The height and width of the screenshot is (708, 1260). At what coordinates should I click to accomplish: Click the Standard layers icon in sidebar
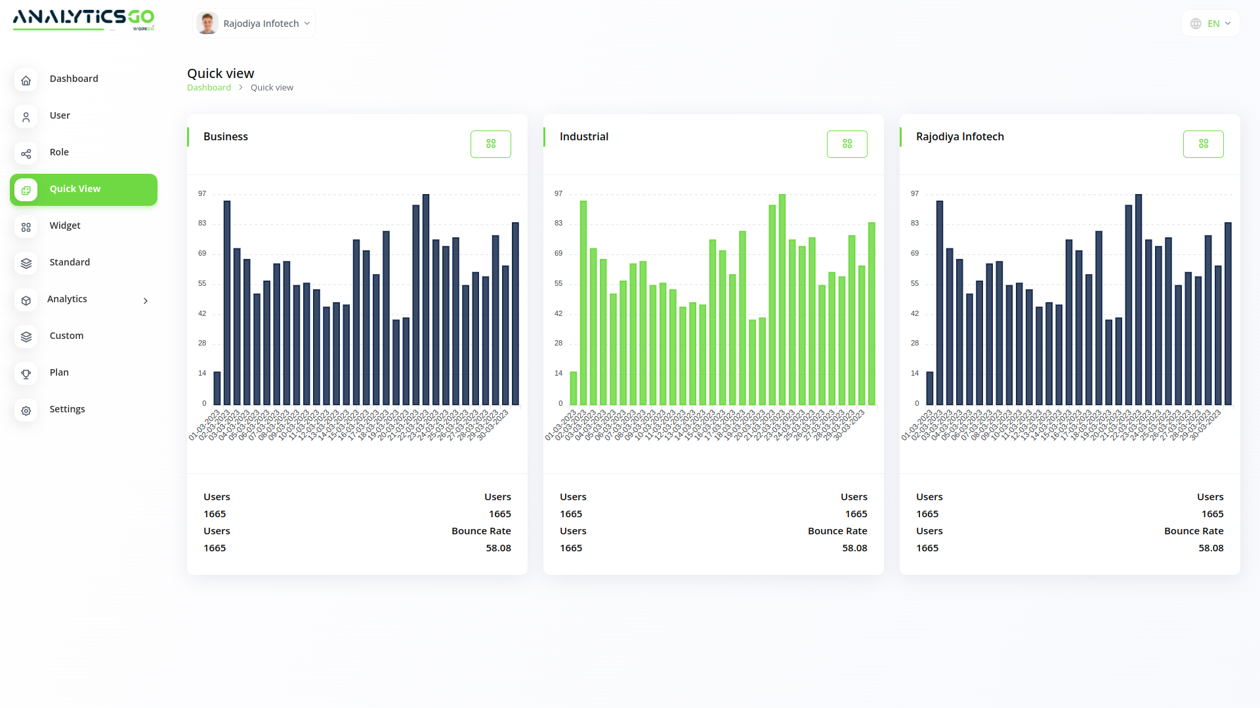pos(26,264)
